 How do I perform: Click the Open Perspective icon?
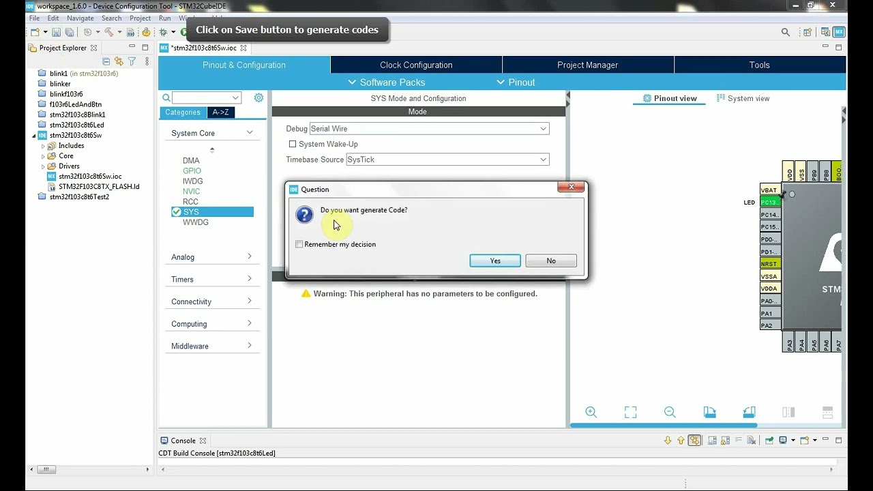point(808,32)
